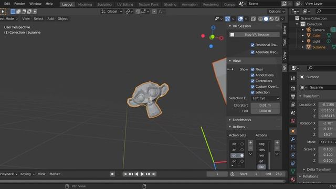Uncheck the Show Floor checkbox
This screenshot has width=336, height=189.
(253, 69)
